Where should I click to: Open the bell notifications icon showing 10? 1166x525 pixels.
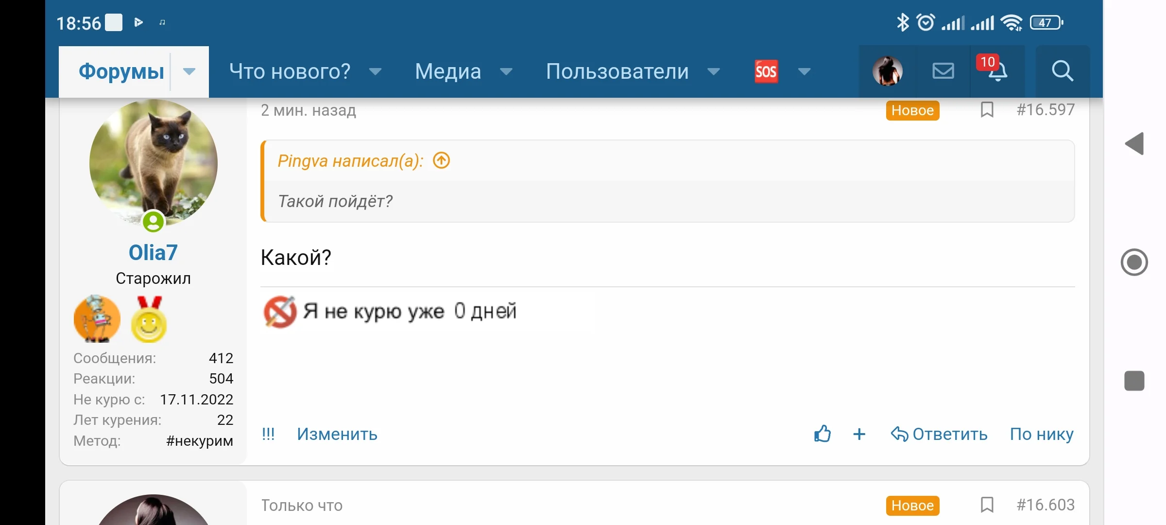point(998,73)
